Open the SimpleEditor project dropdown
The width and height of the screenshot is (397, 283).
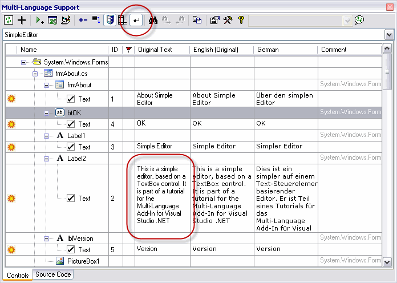click(389, 35)
